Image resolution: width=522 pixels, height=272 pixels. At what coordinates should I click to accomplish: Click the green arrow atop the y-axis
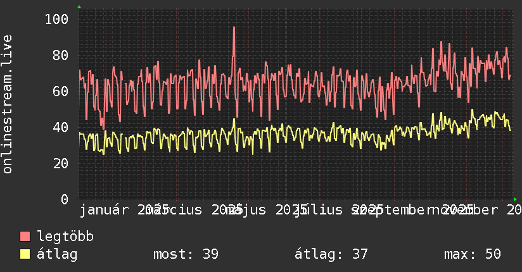pyautogui.click(x=79, y=7)
